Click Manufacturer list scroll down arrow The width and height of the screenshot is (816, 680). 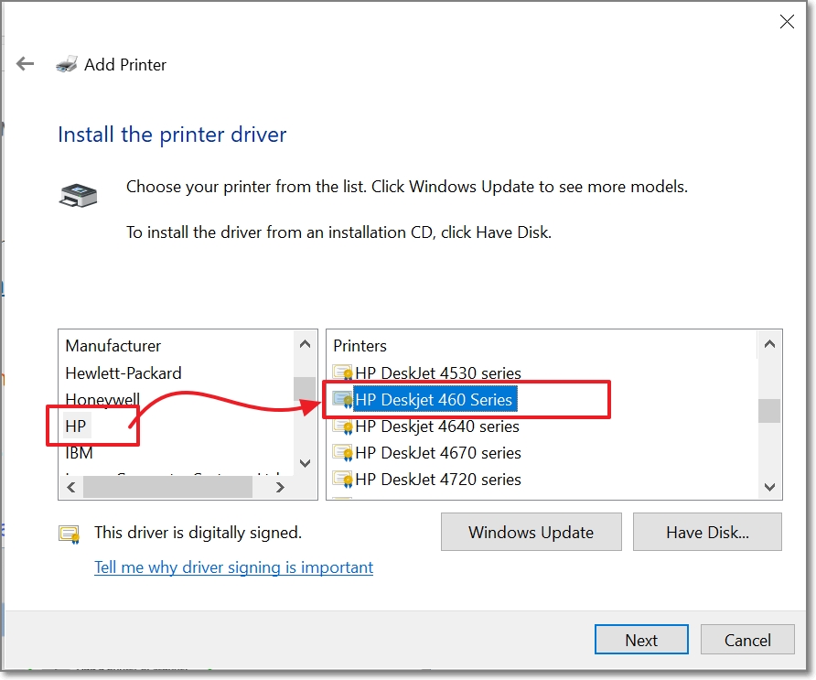305,463
